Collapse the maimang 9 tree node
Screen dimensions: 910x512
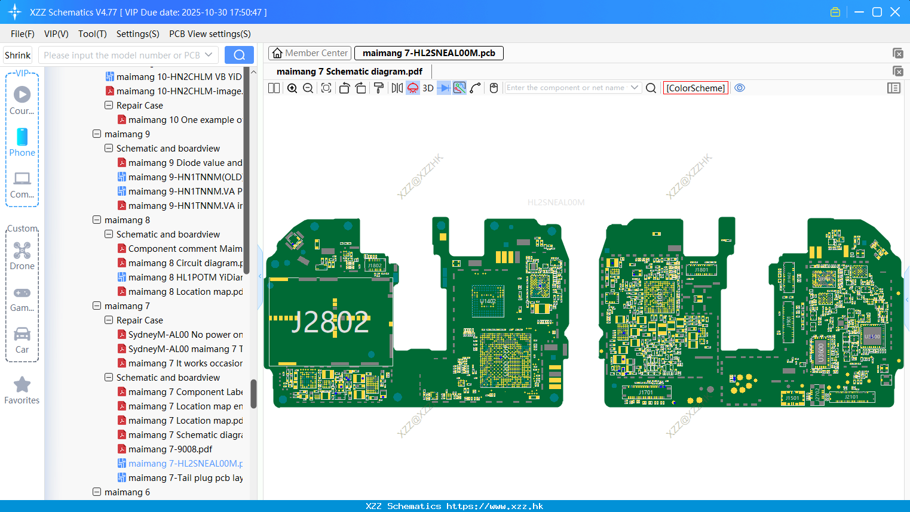(97, 134)
